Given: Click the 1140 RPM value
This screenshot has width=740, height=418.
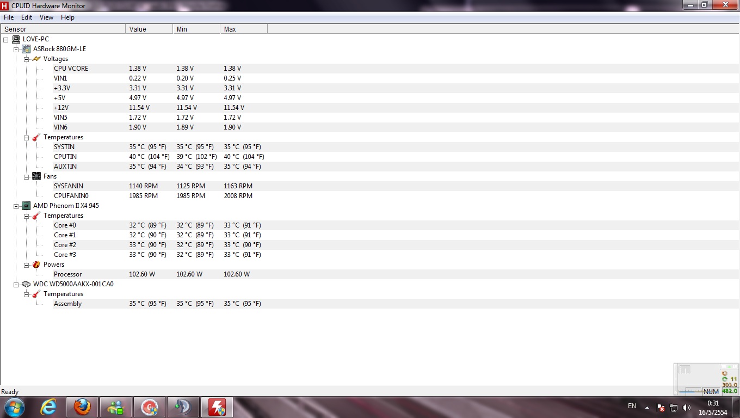Looking at the screenshot, I should 144,186.
